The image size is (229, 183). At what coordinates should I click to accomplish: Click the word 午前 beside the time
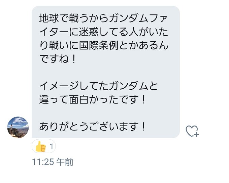[65, 162]
